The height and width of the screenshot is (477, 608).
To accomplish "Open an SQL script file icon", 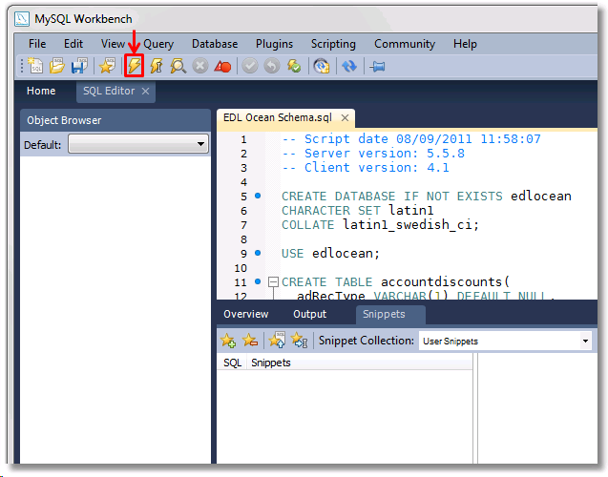I will pyautogui.click(x=56, y=66).
